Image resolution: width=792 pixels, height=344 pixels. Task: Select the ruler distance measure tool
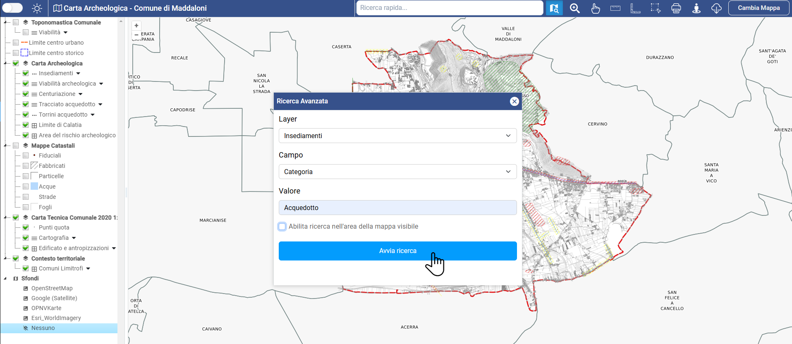[615, 8]
